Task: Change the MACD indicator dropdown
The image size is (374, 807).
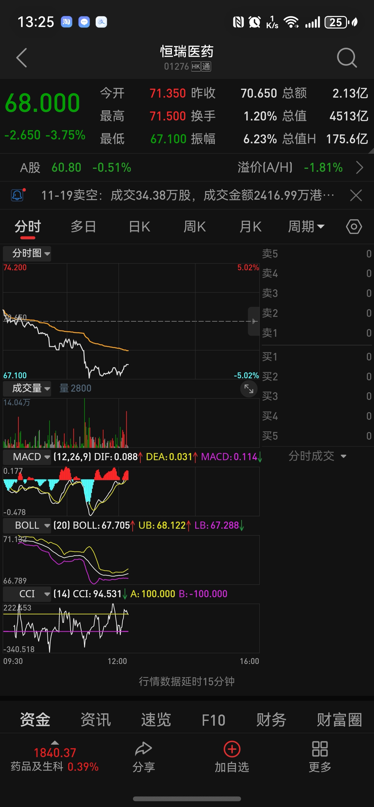Action: tap(27, 457)
